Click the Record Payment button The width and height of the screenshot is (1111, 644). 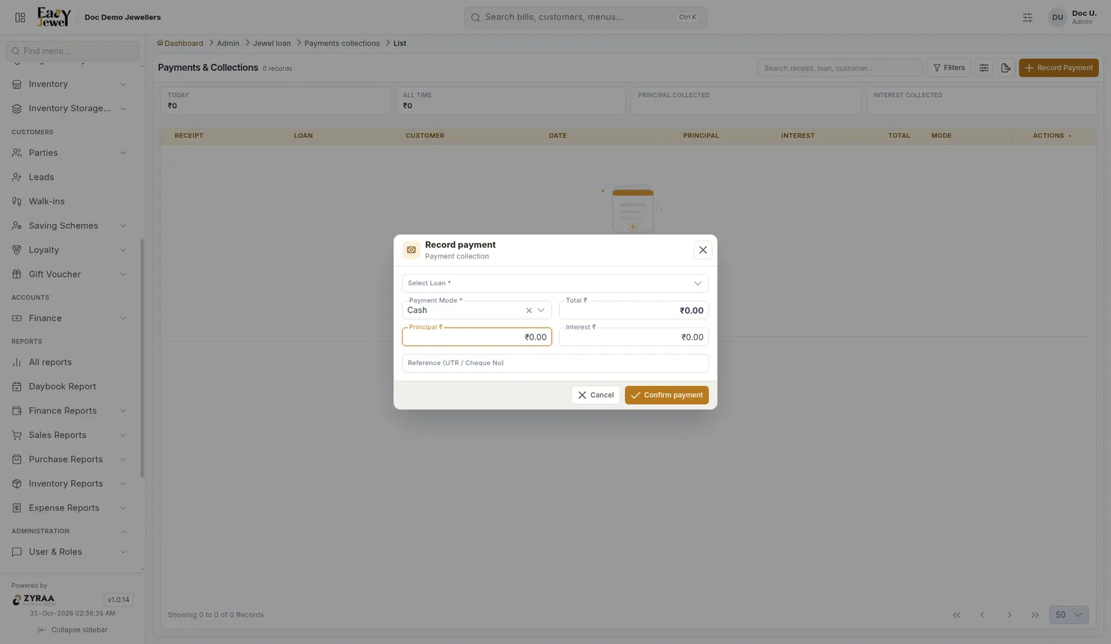tap(1058, 68)
